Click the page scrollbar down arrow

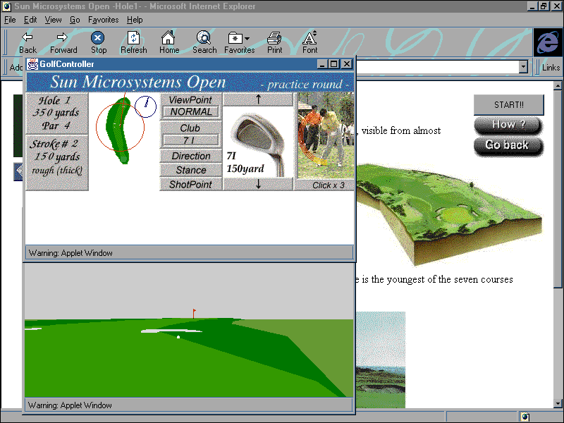click(558, 403)
